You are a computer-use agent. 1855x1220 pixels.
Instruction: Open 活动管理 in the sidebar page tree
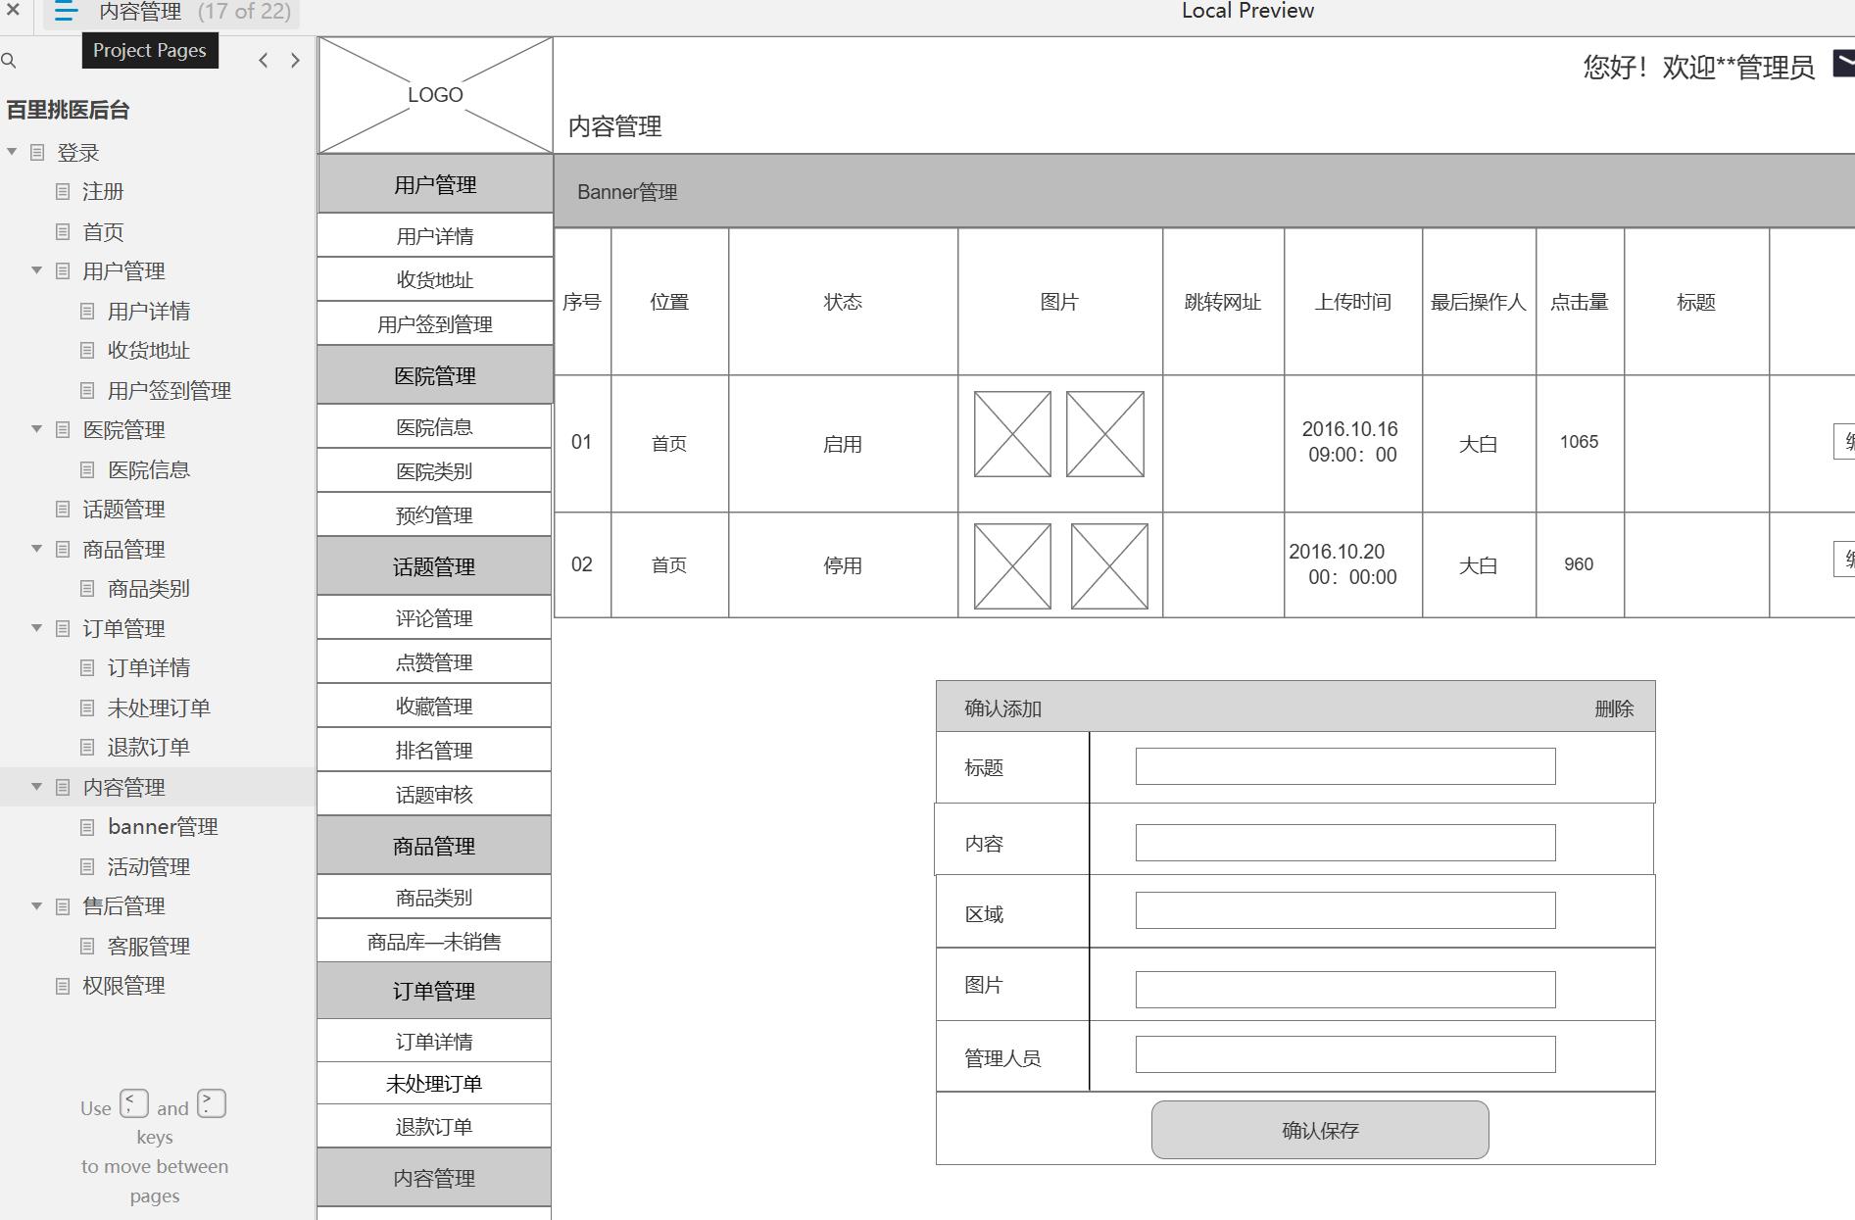click(x=149, y=867)
